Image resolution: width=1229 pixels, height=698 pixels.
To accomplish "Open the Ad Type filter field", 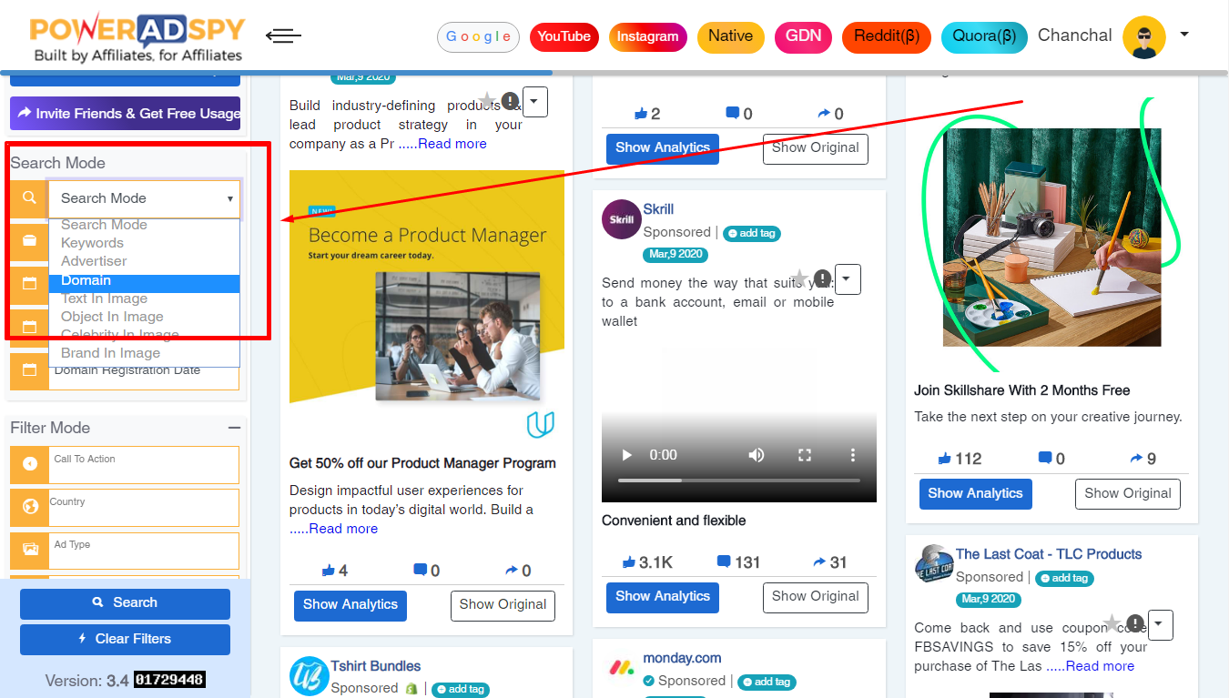I will pos(144,550).
